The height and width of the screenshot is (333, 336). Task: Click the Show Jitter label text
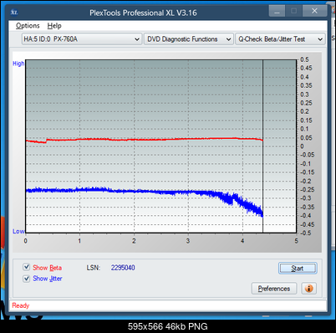(48, 279)
